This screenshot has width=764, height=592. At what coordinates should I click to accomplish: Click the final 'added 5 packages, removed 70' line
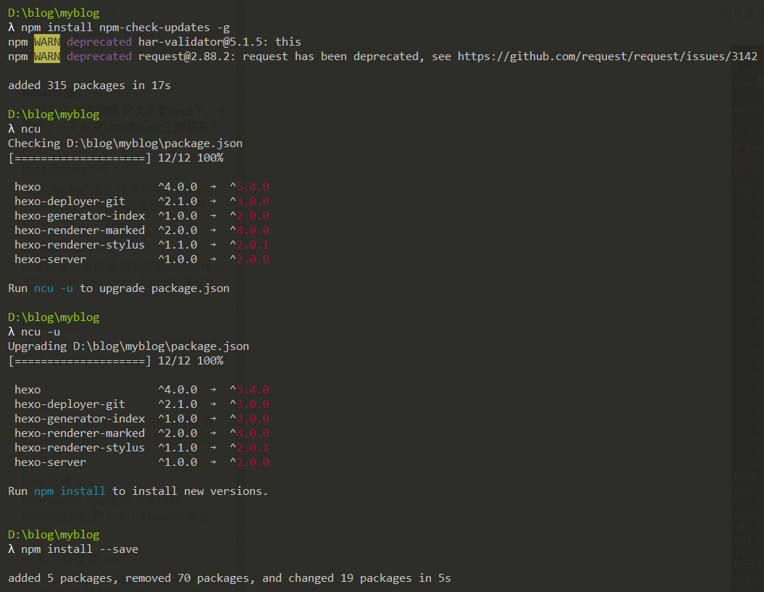click(229, 578)
